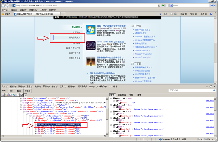Viewport: 218px width, 142px height.
Task: Collapse the 'inherited - body' style group
Action: [111, 98]
